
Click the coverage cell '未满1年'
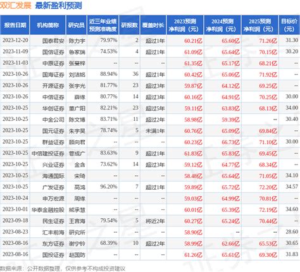coord(155,131)
